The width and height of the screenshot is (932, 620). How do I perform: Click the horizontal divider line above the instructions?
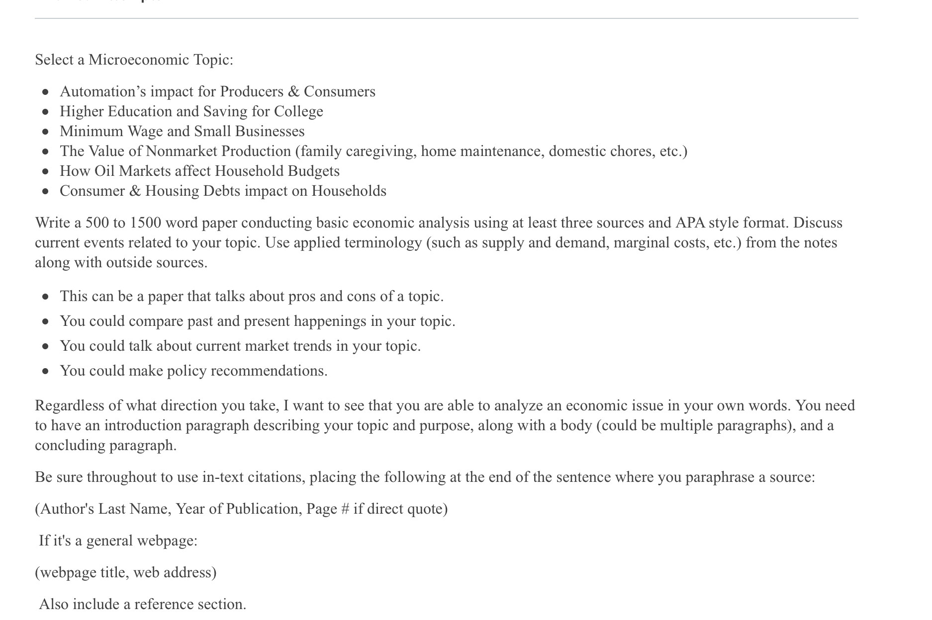click(447, 19)
